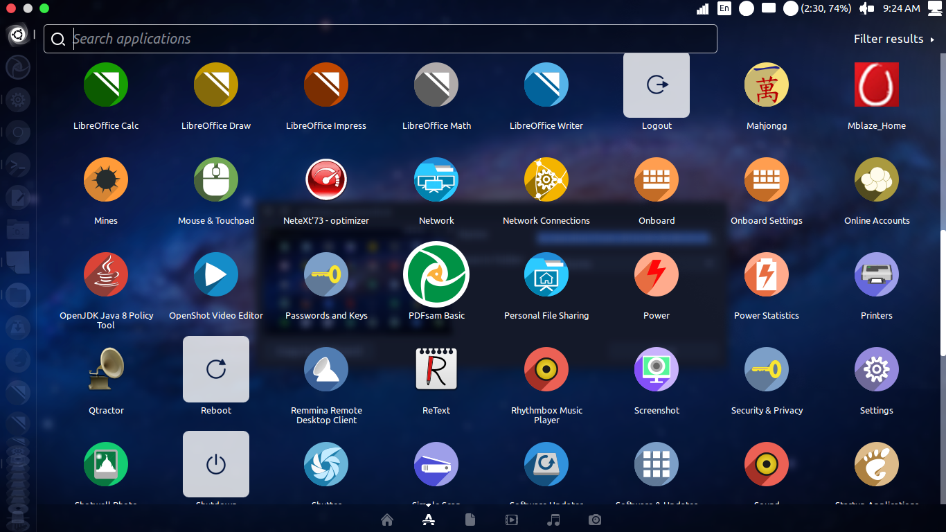This screenshot has height=532, width=946.
Task: Open the Sound settings icon
Action: [x=767, y=464]
